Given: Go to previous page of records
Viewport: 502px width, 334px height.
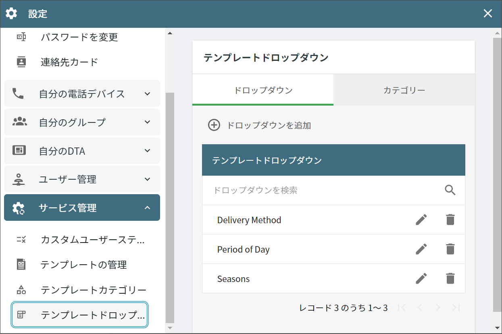Looking at the screenshot, I should pos(420,308).
